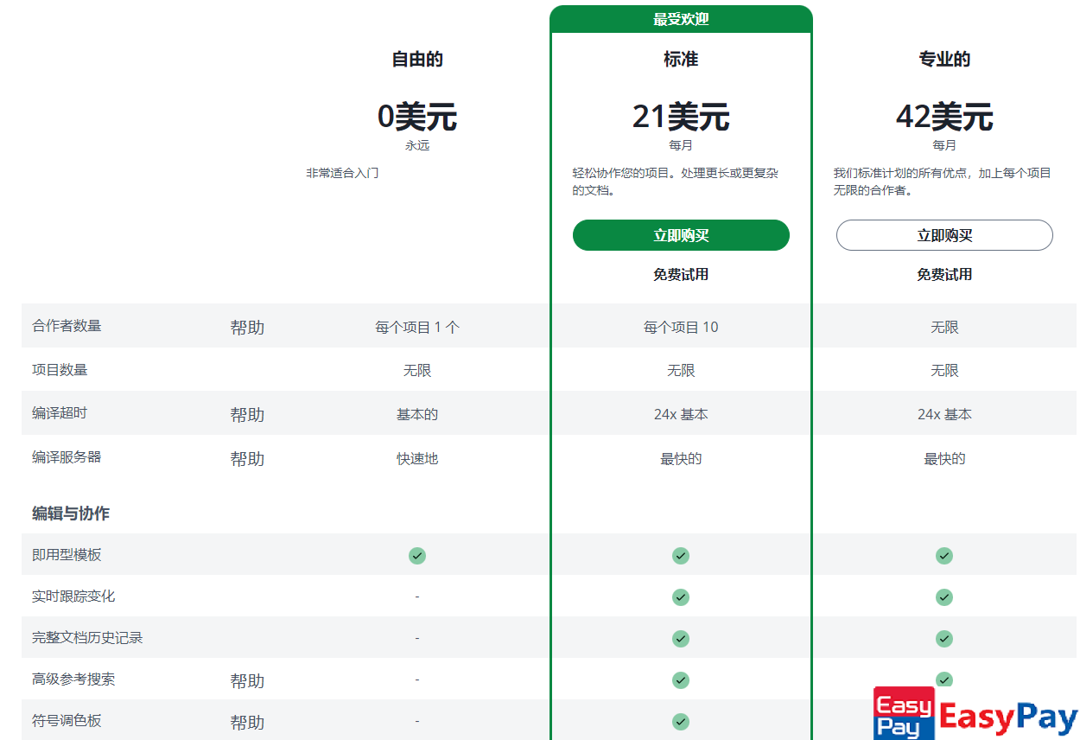
Task: Click the 自由的 plan heading
Action: [417, 60]
